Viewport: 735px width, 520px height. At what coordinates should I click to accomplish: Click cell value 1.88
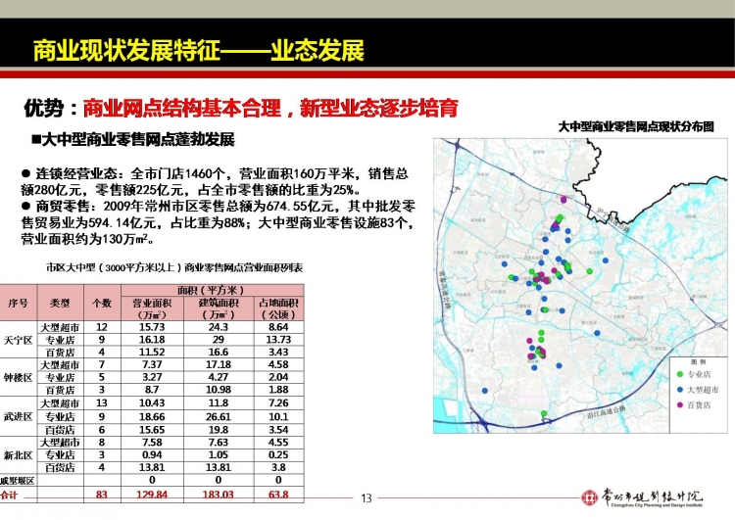click(x=278, y=390)
